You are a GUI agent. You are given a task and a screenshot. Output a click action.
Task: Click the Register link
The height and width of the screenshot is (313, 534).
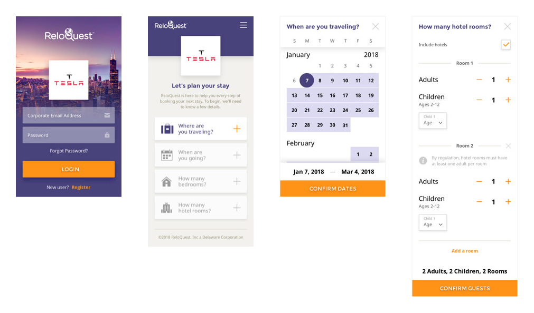(81, 187)
